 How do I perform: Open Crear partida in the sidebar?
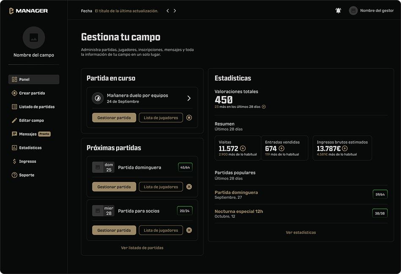(32, 93)
